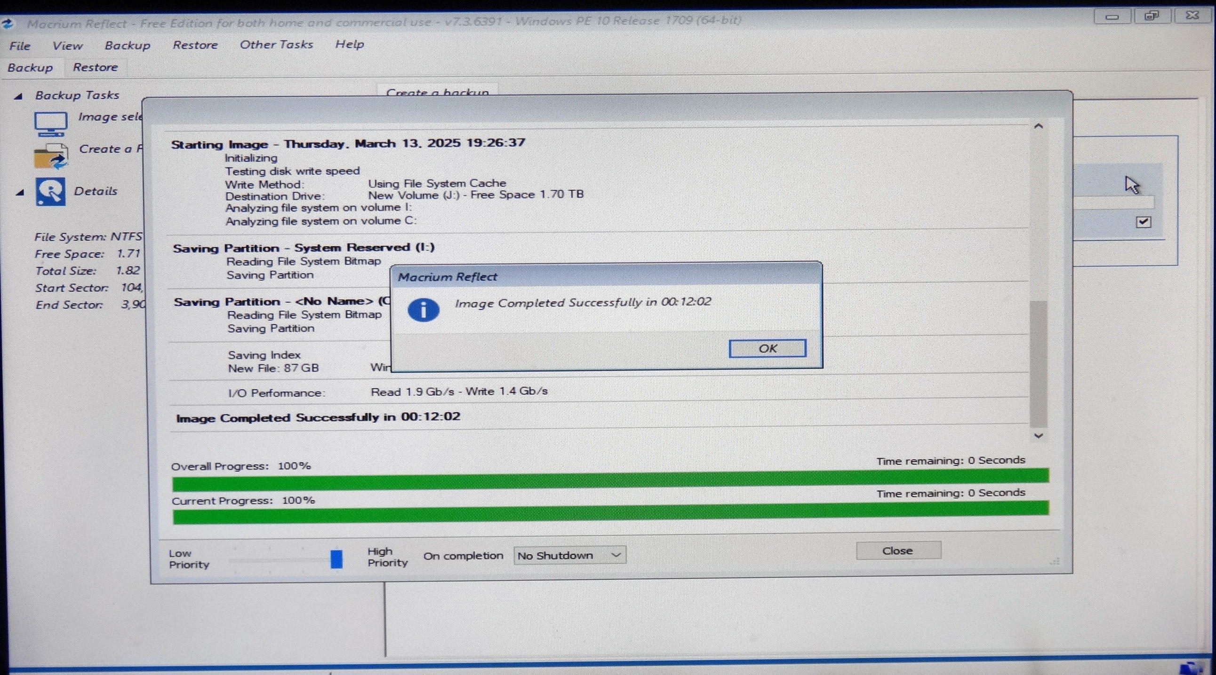Screen dimensions: 1216x675
Task: Click the Overall Progress green bar
Action: pos(610,480)
